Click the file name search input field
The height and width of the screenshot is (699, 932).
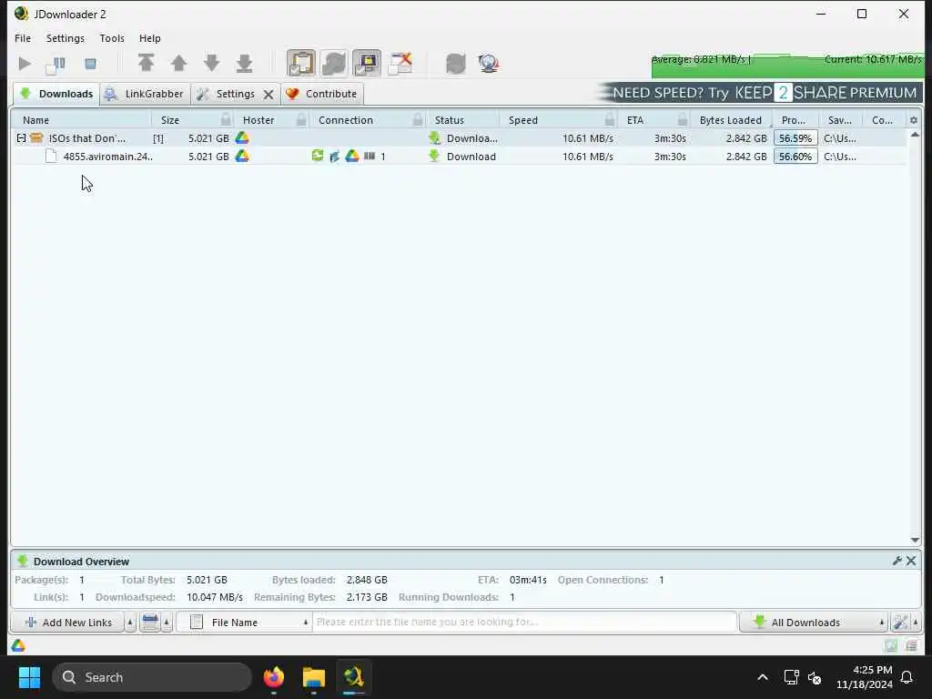click(525, 622)
